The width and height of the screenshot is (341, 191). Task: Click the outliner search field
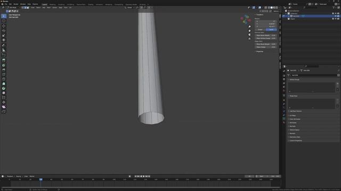point(311,7)
